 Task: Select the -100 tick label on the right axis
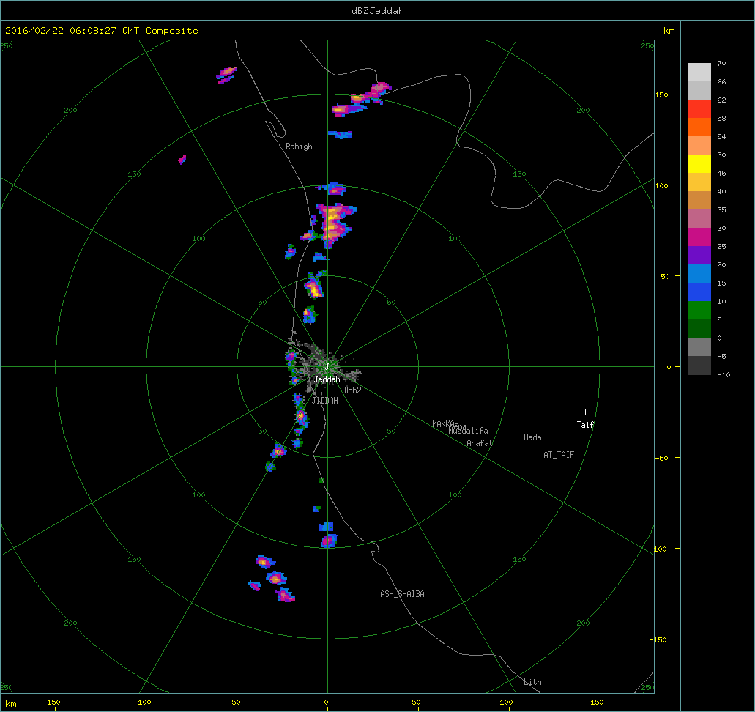point(660,549)
